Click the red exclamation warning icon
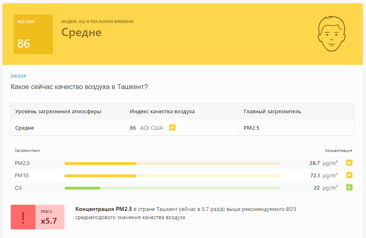Image resolution: width=366 pixels, height=238 pixels. coord(23,217)
